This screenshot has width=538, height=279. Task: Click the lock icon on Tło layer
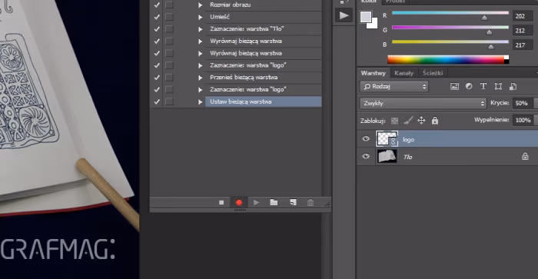[x=525, y=157]
